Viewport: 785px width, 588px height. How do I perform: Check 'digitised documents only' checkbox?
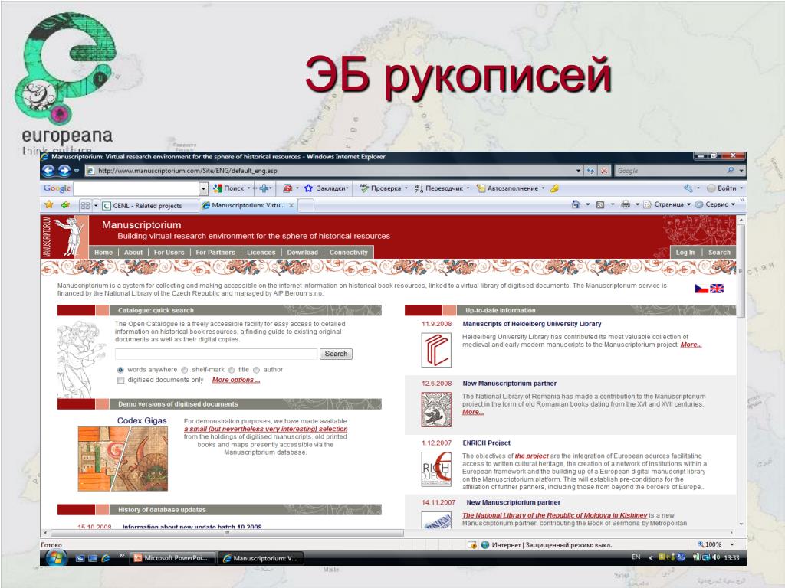click(120, 381)
